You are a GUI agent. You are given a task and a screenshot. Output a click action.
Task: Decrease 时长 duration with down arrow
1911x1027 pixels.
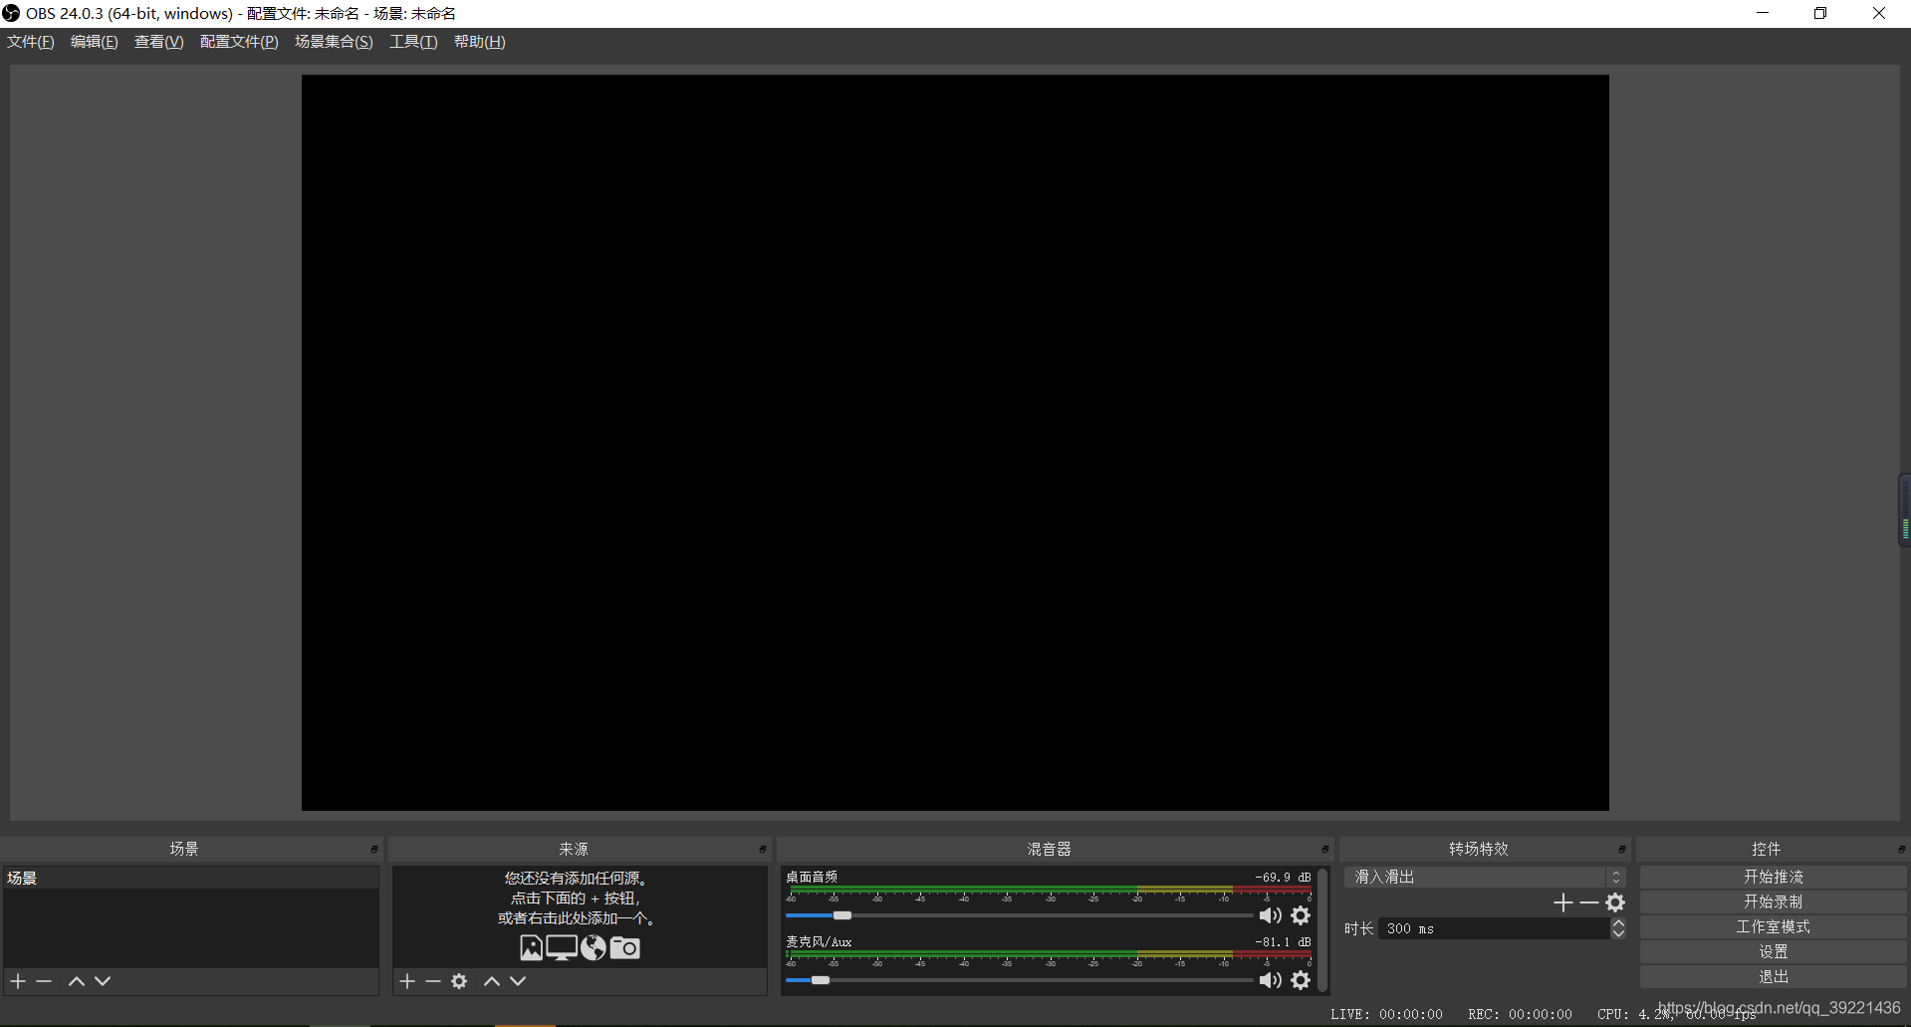pyautogui.click(x=1618, y=934)
